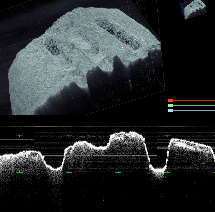Click the leftmost top-row green tick marker
Image resolution: width=215 pixels, height=212 pixels.
click(19, 135)
